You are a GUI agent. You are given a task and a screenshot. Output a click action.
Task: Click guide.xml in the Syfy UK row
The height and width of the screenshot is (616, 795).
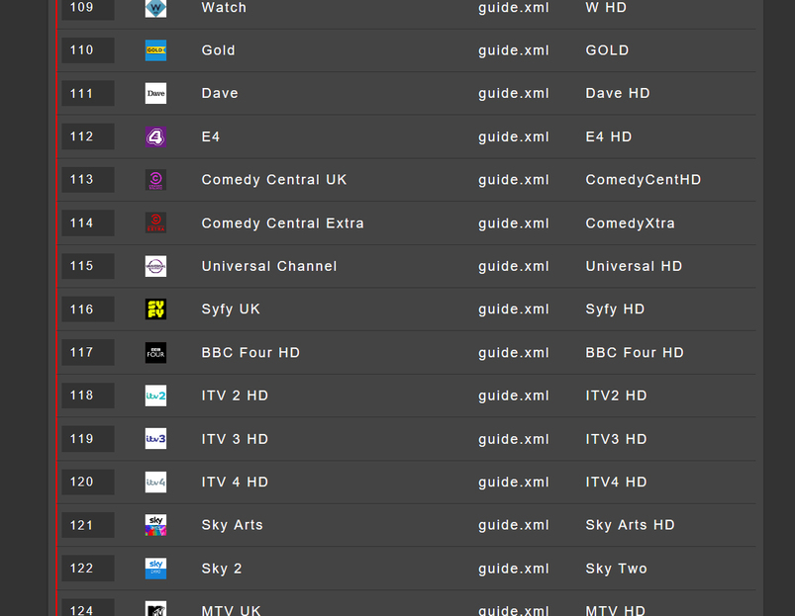click(514, 309)
